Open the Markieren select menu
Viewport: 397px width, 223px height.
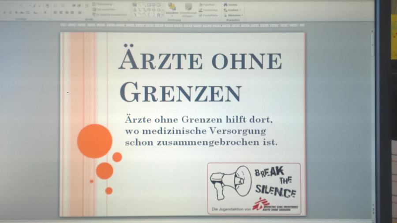(x=233, y=15)
